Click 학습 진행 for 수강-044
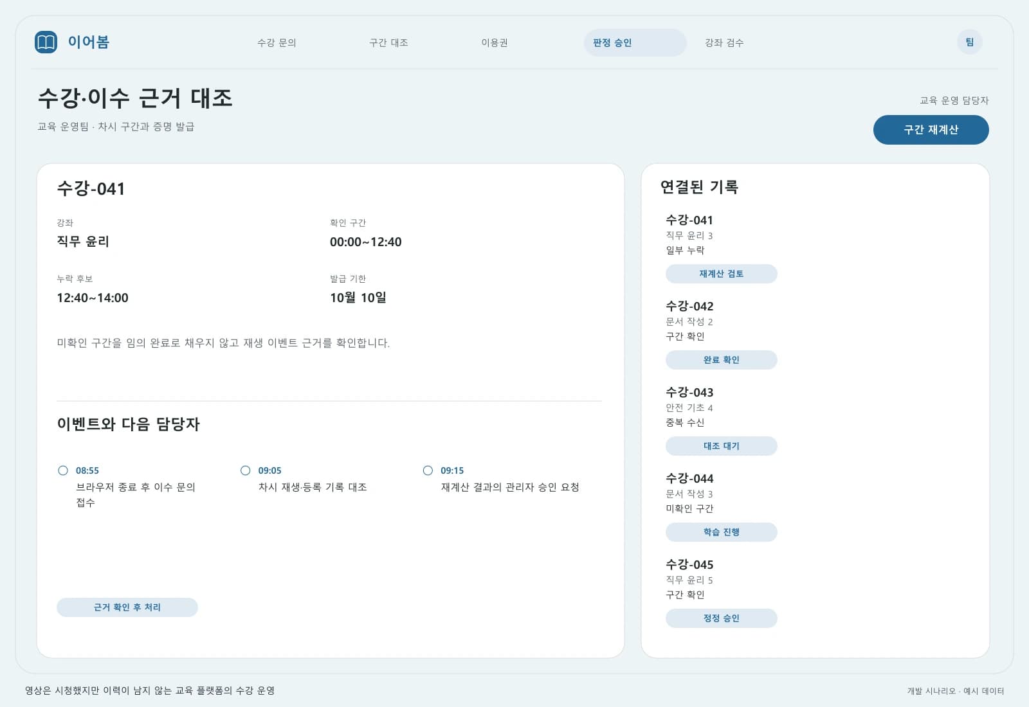Image resolution: width=1029 pixels, height=707 pixels. pyautogui.click(x=721, y=532)
